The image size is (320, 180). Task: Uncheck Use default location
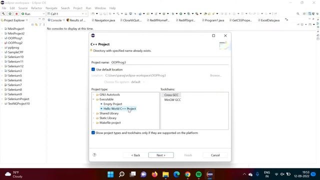pyautogui.click(x=93, y=69)
